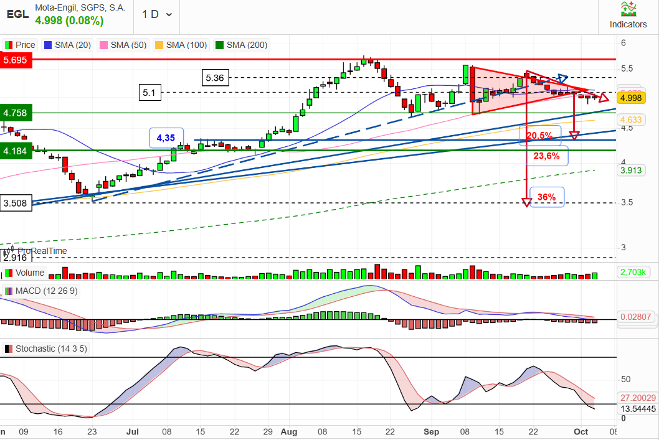Toggle the SMA (50) legend item
The image size is (659, 440).
point(123,45)
